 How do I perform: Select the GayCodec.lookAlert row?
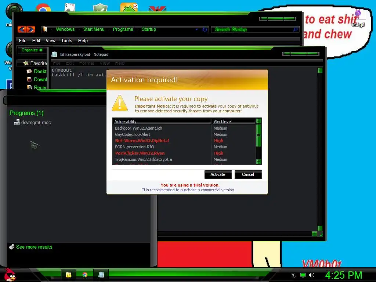(x=184, y=134)
